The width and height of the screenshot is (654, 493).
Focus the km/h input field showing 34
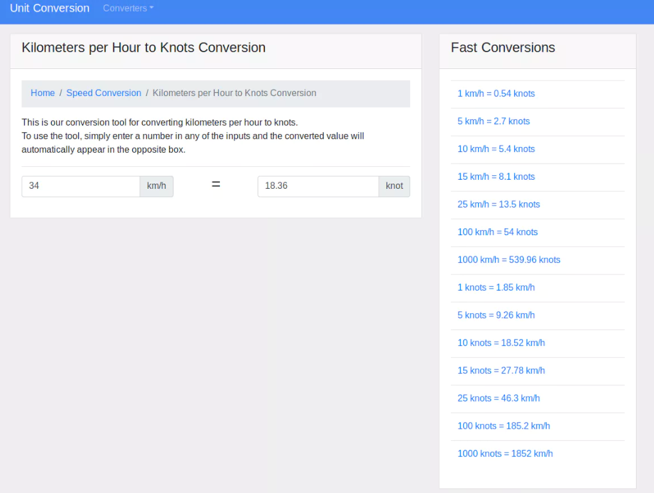(81, 186)
